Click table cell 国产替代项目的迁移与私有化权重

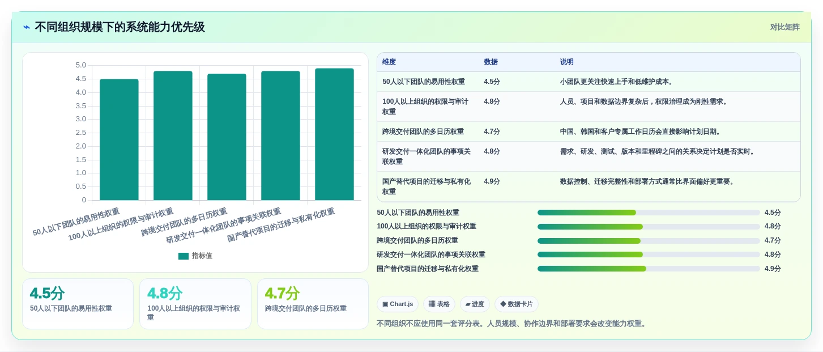click(x=427, y=186)
